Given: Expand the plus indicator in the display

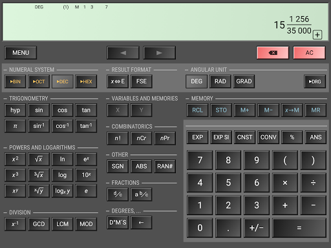Looking at the screenshot, I should [317, 35].
